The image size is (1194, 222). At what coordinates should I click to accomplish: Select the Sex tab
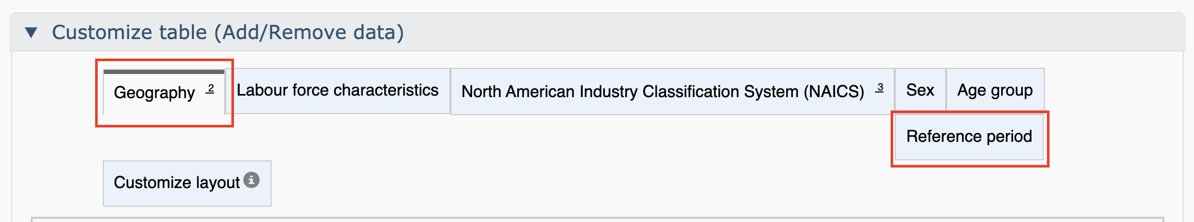click(x=920, y=90)
